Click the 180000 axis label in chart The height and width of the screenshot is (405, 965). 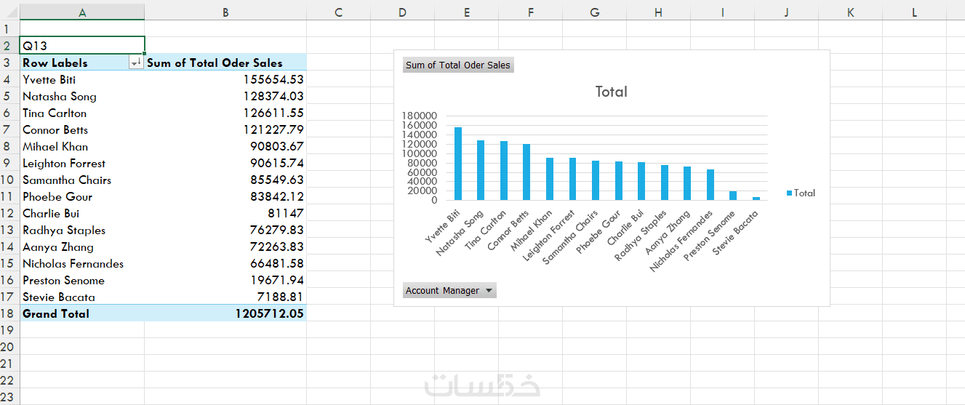tap(418, 116)
